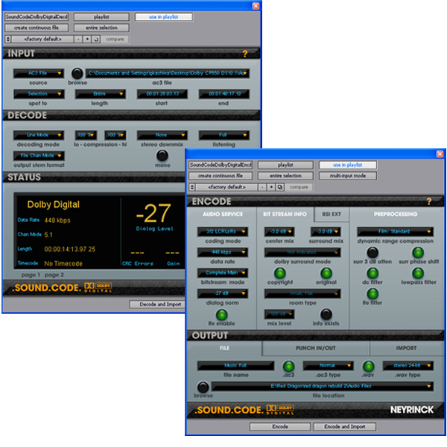Toggle copyright LED
The height and width of the screenshot is (447, 447).
(279, 273)
